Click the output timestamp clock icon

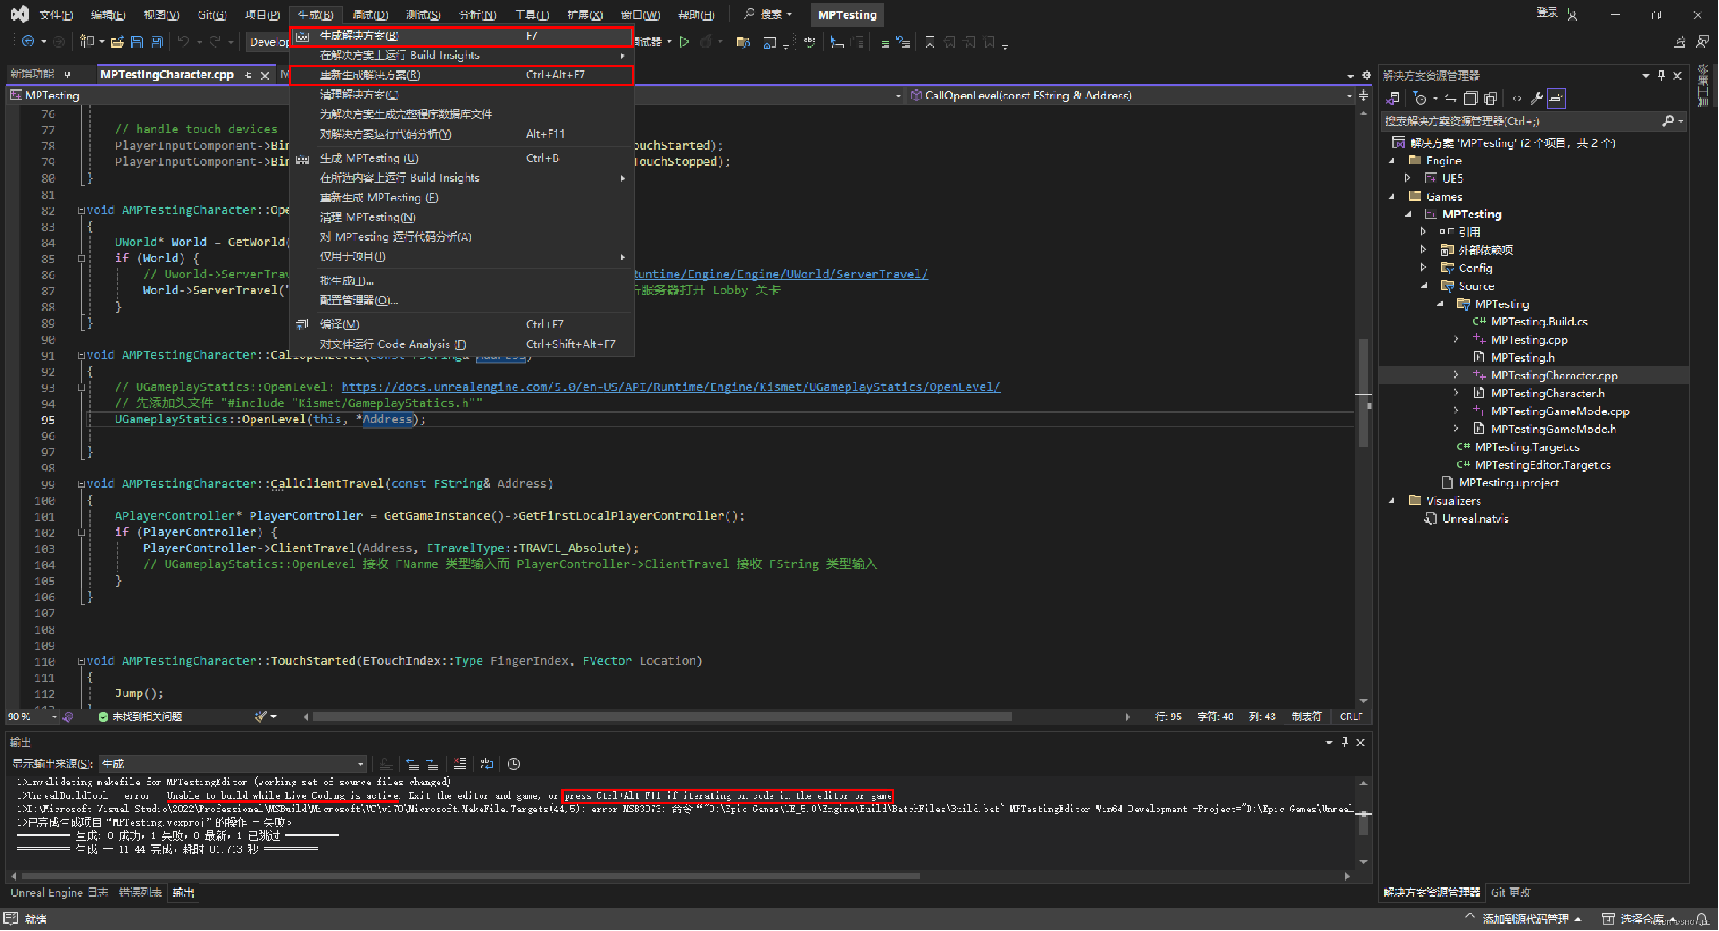click(513, 764)
